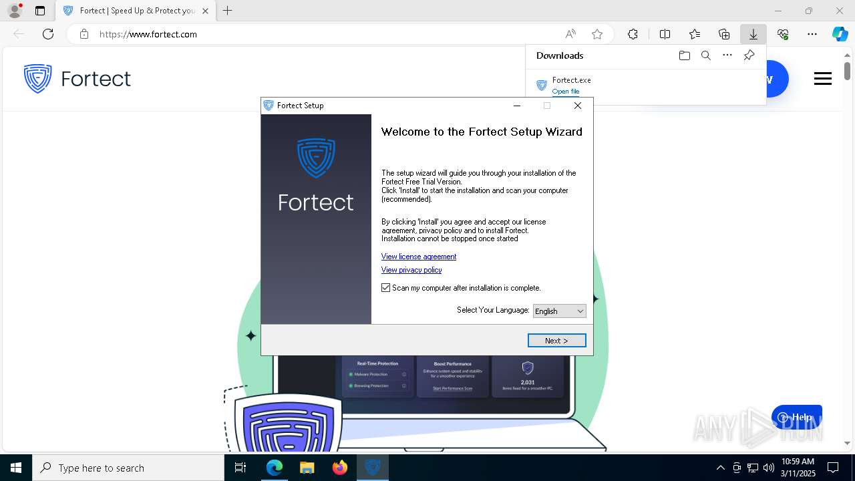Launch Firefox from taskbar
855x481 pixels.
(x=340, y=468)
